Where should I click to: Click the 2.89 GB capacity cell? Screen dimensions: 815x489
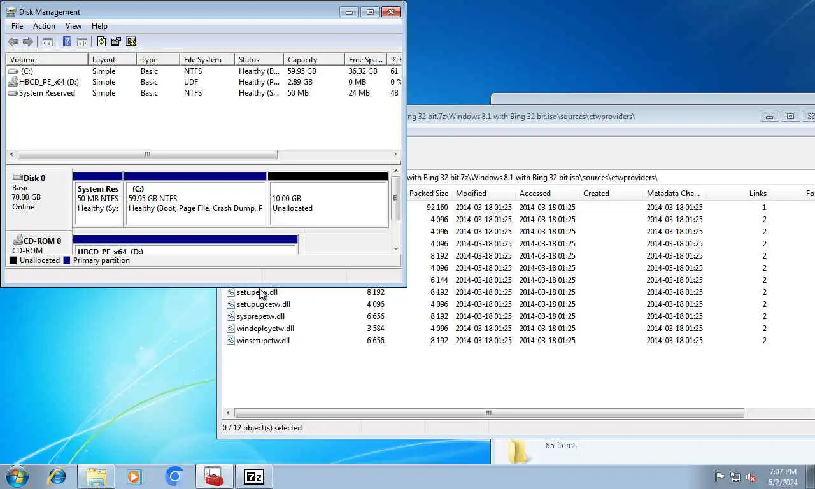tap(300, 82)
